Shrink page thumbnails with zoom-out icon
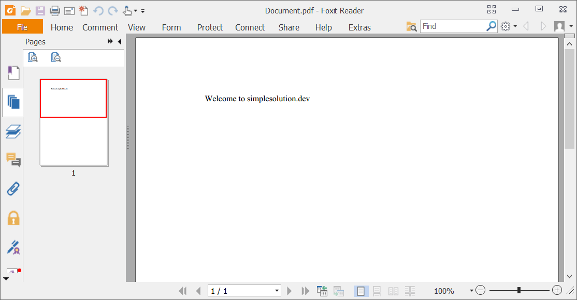The height and width of the screenshot is (300, 577). [x=55, y=57]
